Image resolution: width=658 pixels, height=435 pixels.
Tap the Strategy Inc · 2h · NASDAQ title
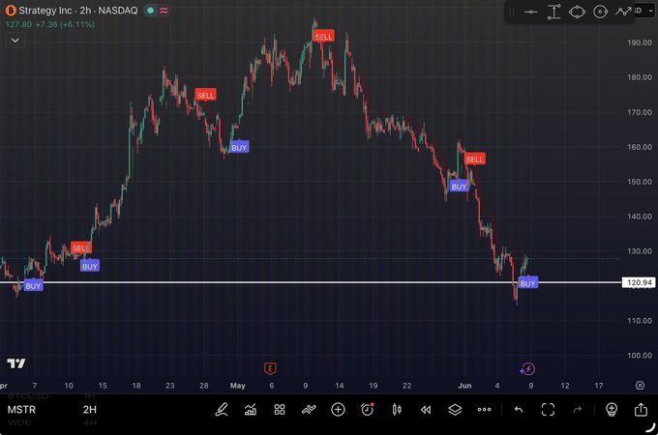(78, 11)
